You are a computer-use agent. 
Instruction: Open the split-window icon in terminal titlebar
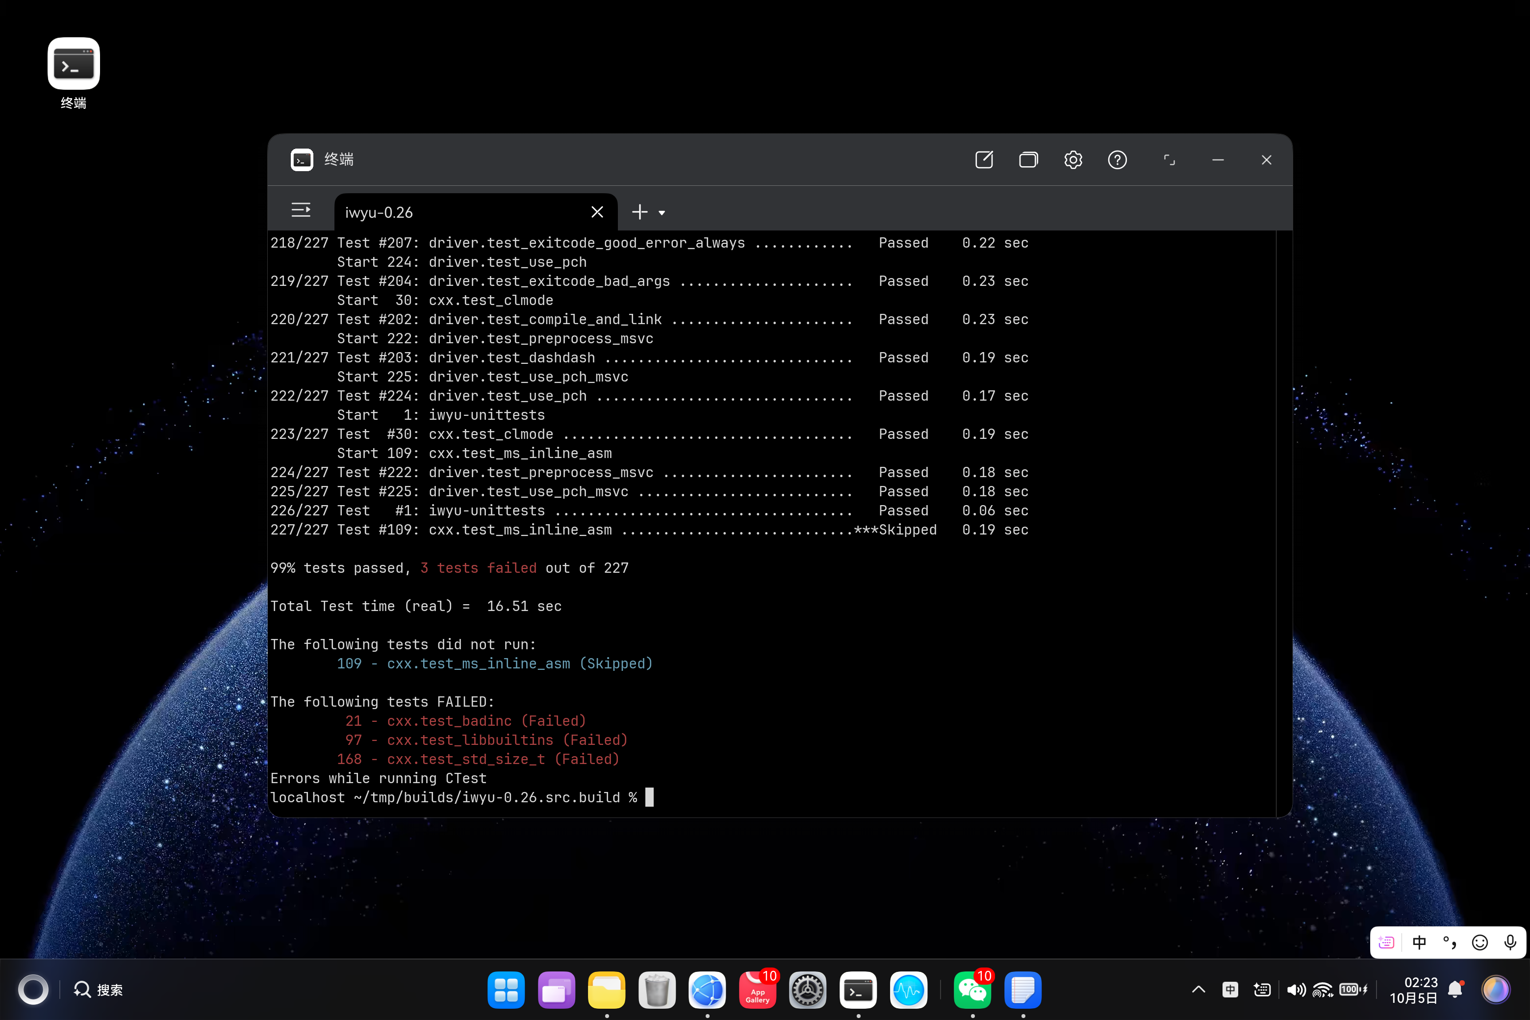1028,159
